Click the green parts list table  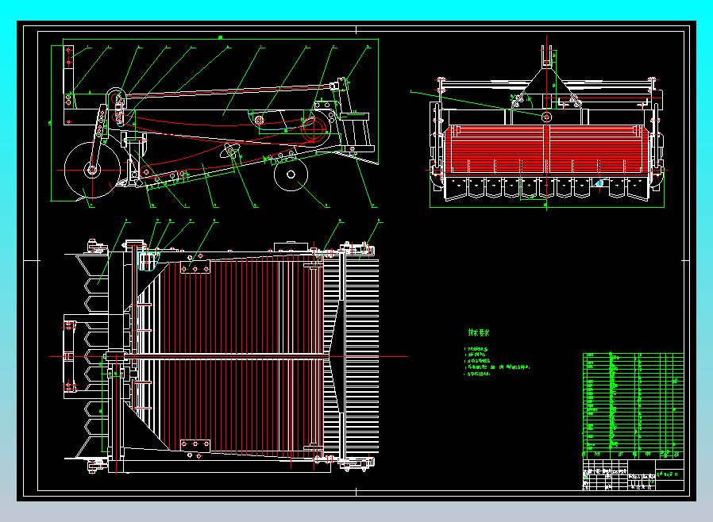tap(633, 405)
